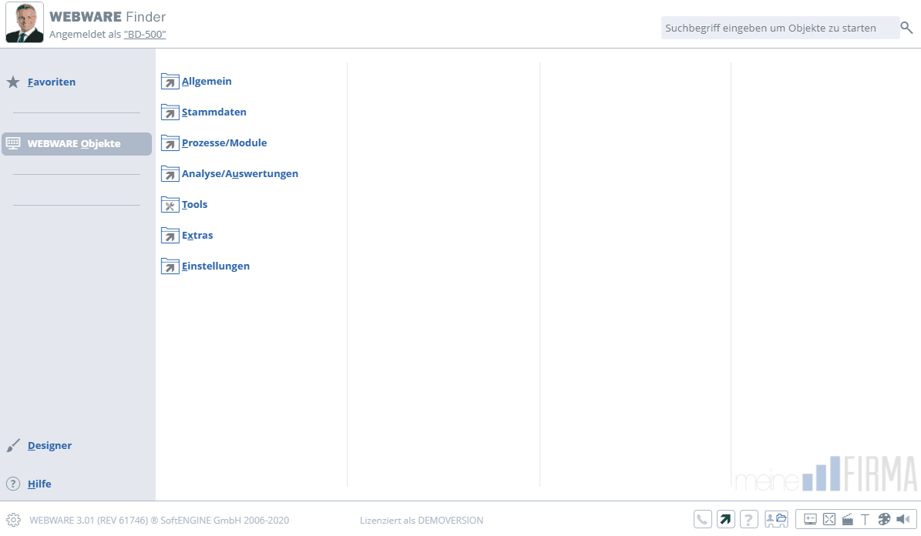Toggle sound with the speaker icon
The height and width of the screenshot is (536, 921).
903,520
